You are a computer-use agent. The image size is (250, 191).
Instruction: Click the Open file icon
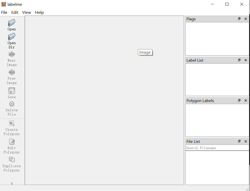(12, 23)
